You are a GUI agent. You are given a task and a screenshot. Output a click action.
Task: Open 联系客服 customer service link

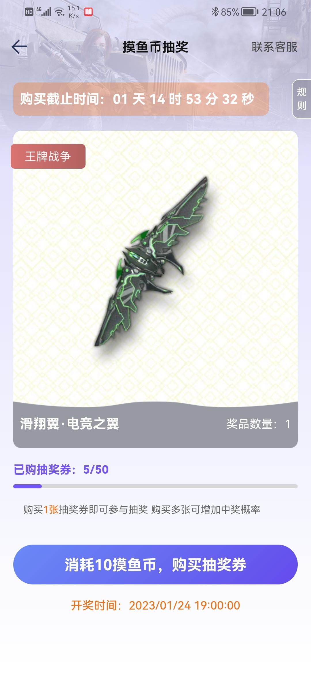pos(274,47)
